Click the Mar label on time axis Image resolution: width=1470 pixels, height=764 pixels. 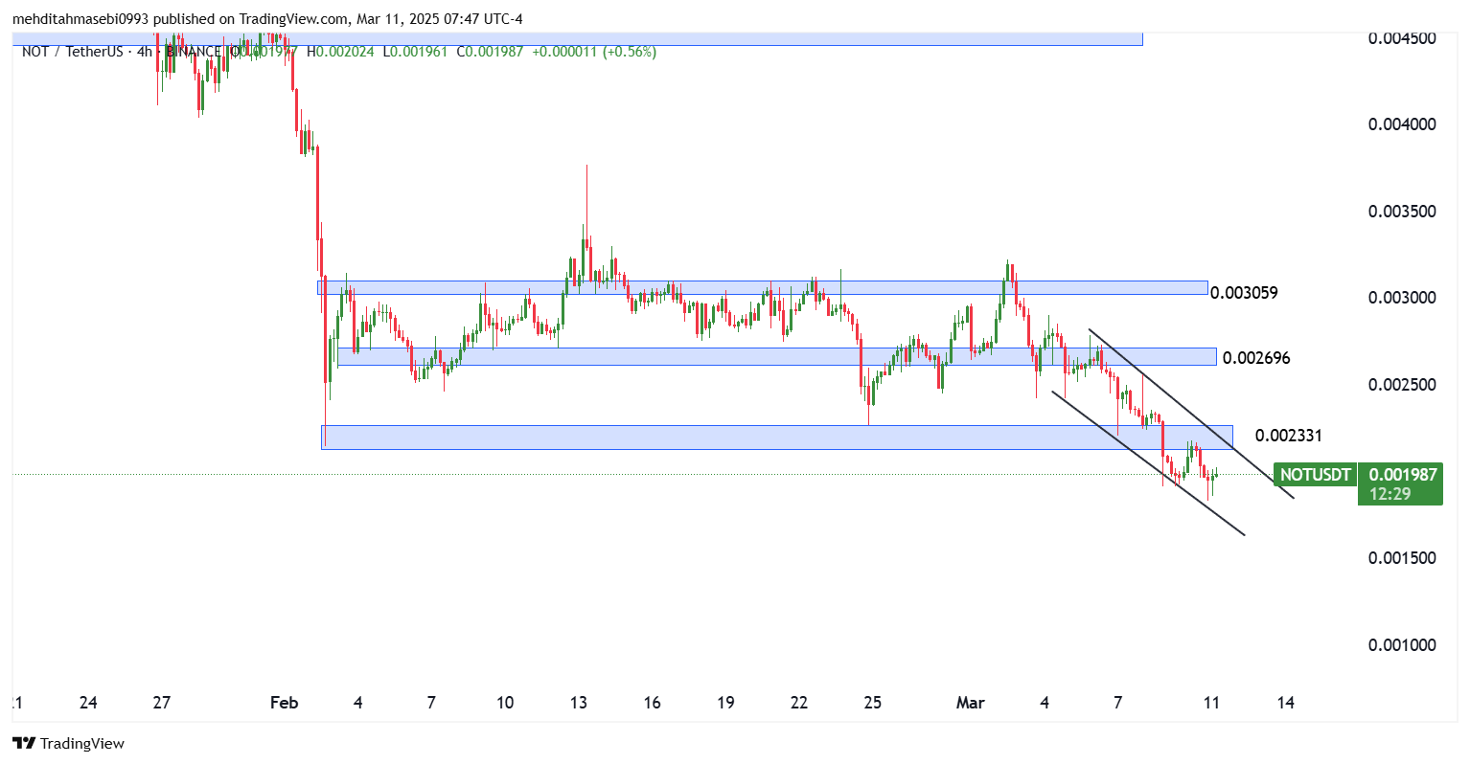pos(971,703)
